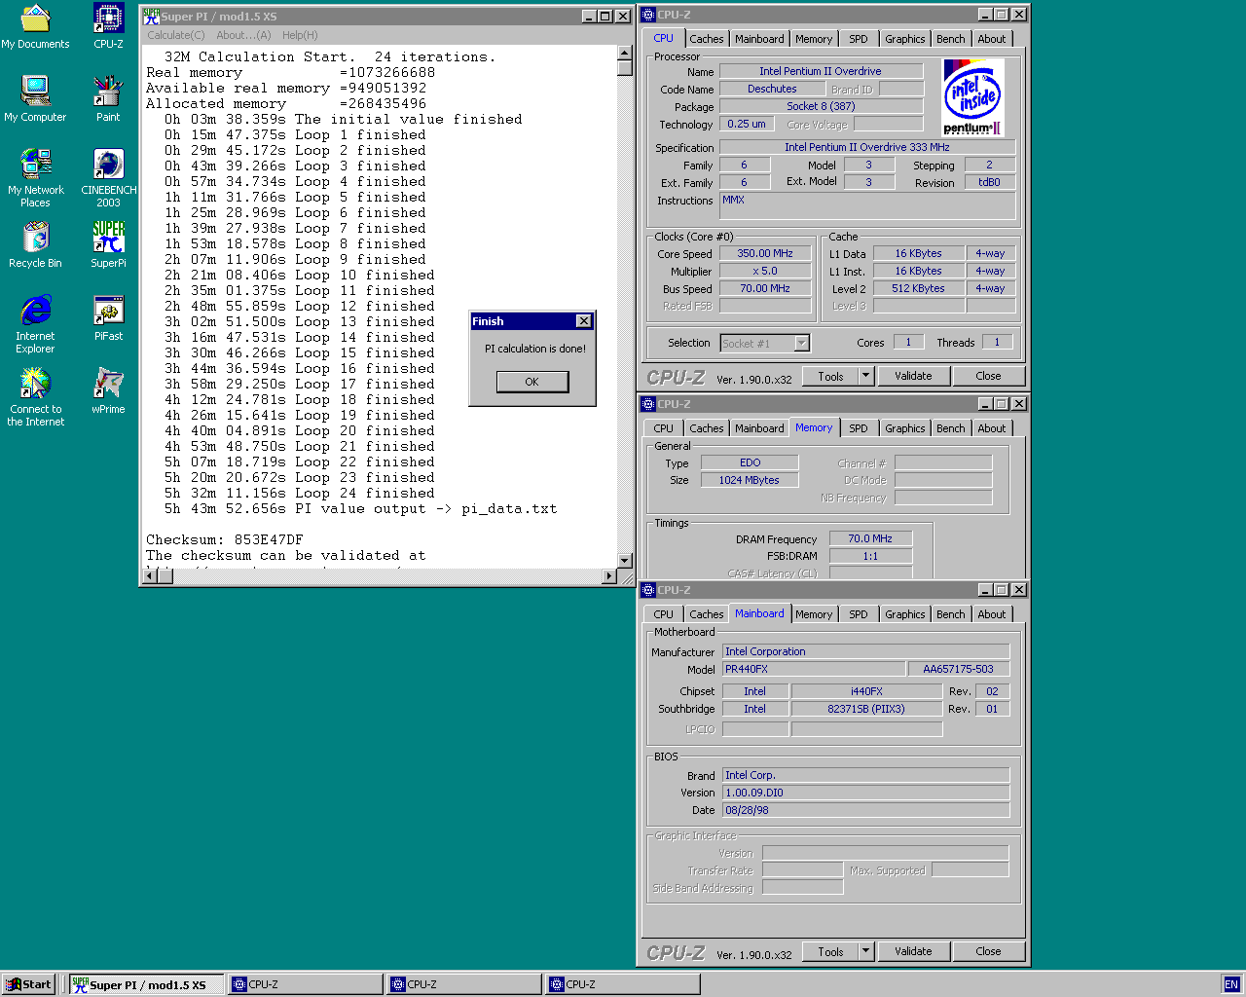
Task: Select Memory tab in bottom CPU-Z window
Action: tap(814, 614)
